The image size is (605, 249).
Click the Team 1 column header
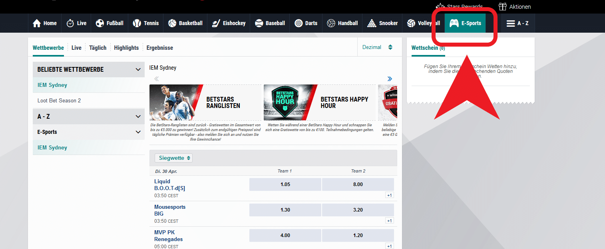(x=285, y=171)
